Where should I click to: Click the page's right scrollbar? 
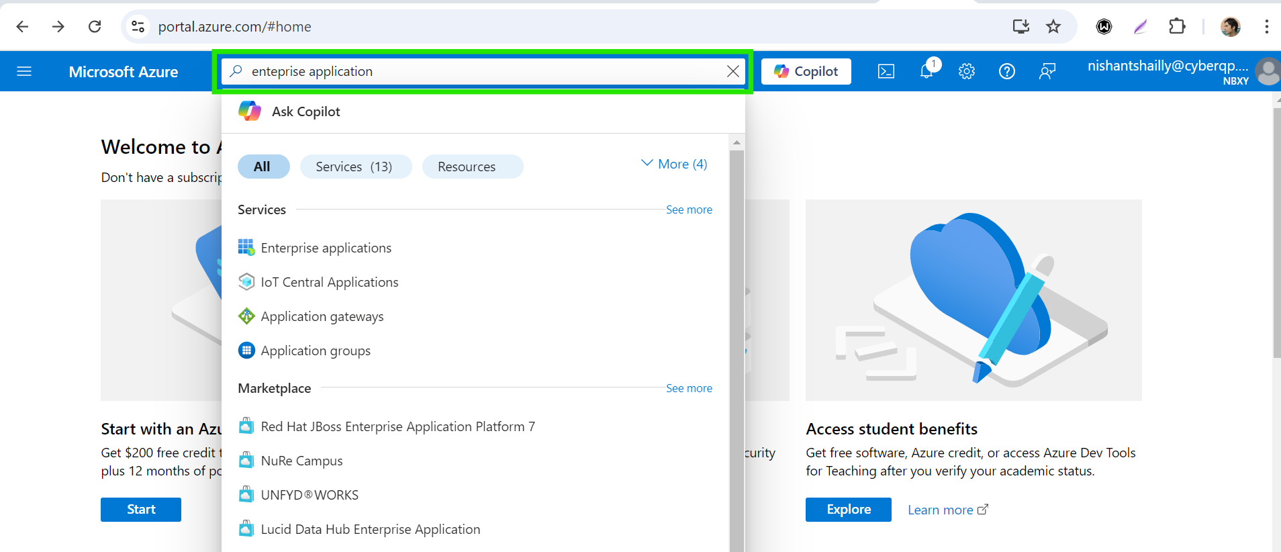click(x=1276, y=232)
